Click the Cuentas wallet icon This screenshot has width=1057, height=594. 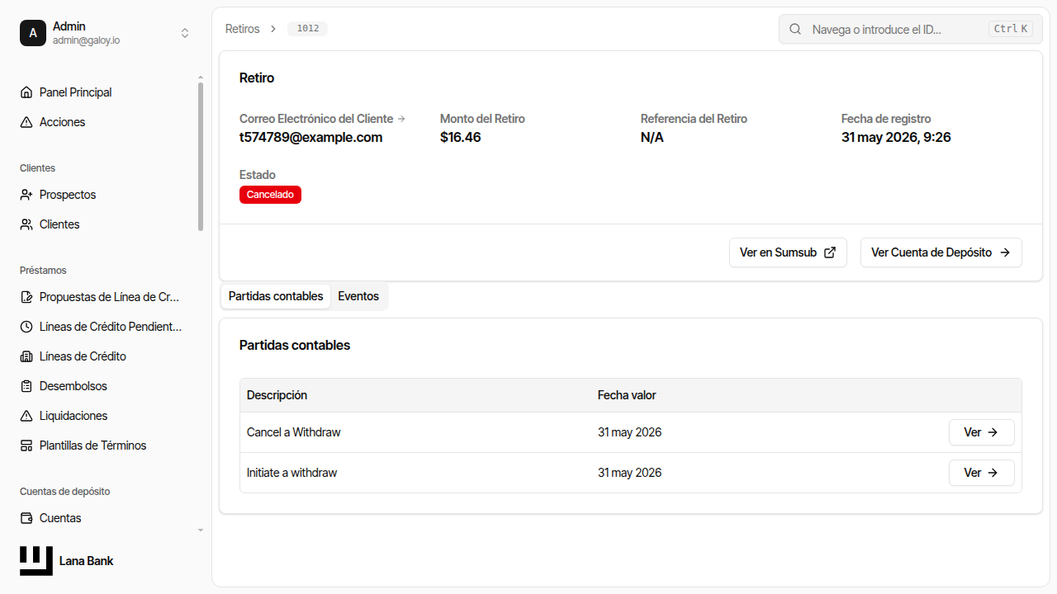point(26,518)
